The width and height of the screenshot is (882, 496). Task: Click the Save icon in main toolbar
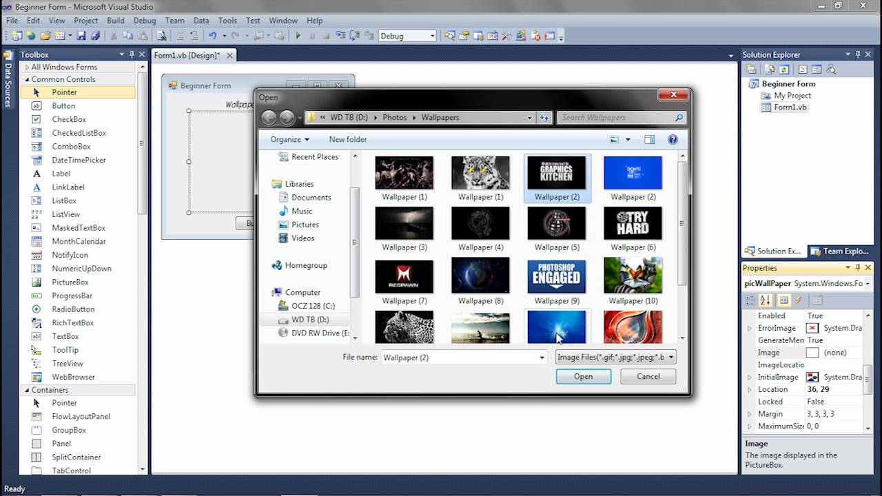(x=81, y=36)
